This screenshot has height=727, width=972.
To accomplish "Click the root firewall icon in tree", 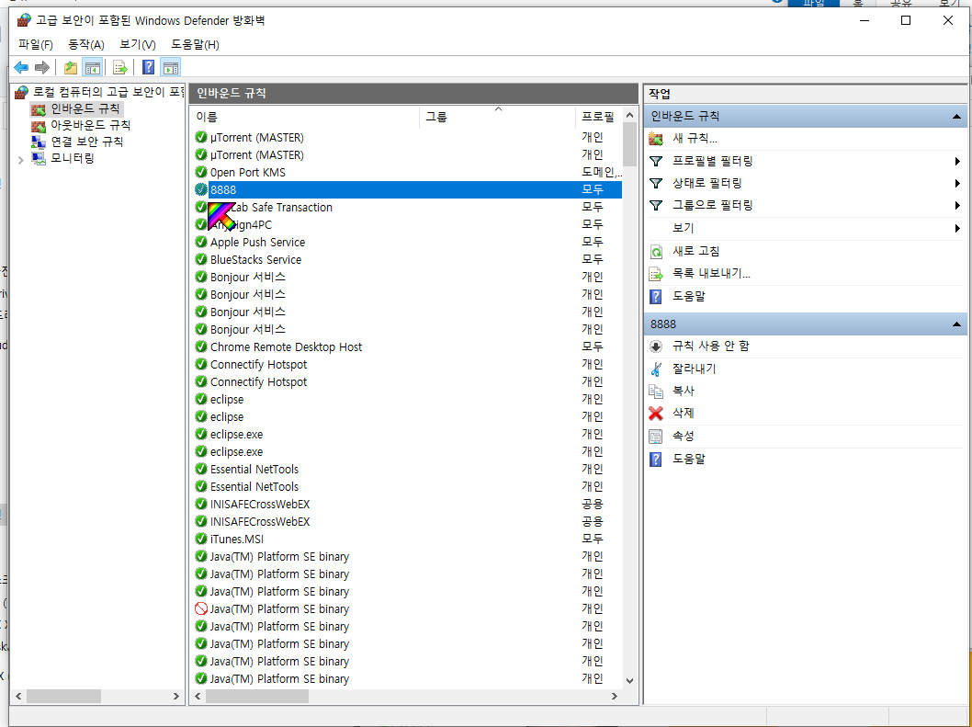I will point(22,93).
